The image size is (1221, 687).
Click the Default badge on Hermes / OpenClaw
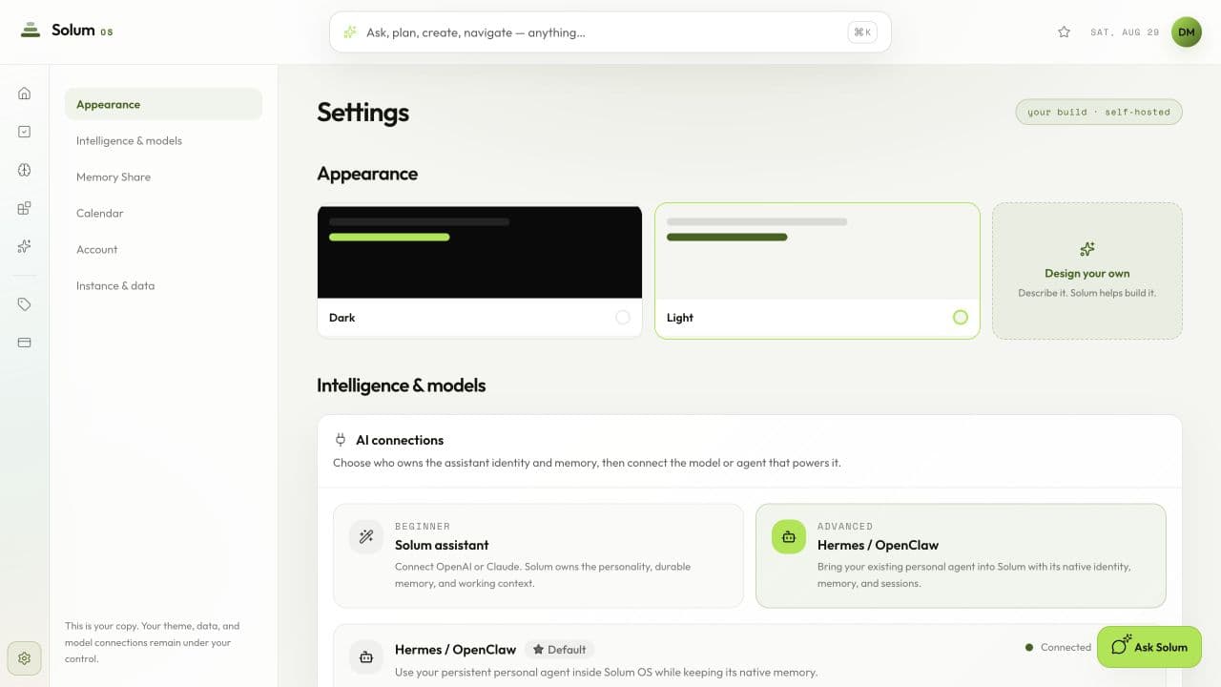click(x=559, y=650)
